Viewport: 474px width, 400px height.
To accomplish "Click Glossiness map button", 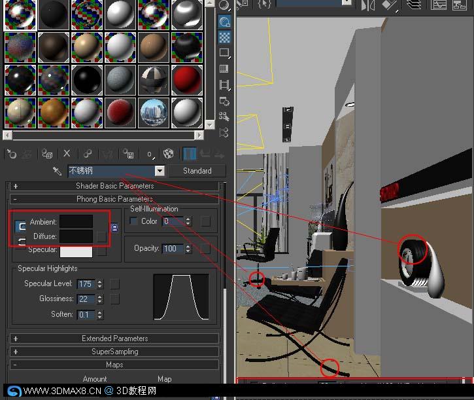I will 114,299.
